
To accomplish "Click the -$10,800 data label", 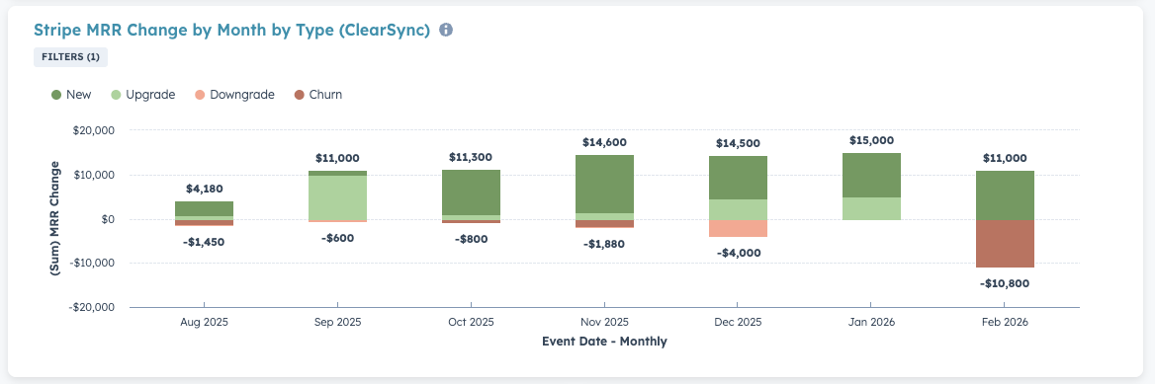I will 1005,283.
